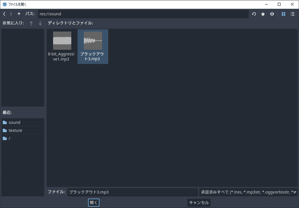Open the recent sound folder
This screenshot has width=299, height=208.
click(x=22, y=122)
